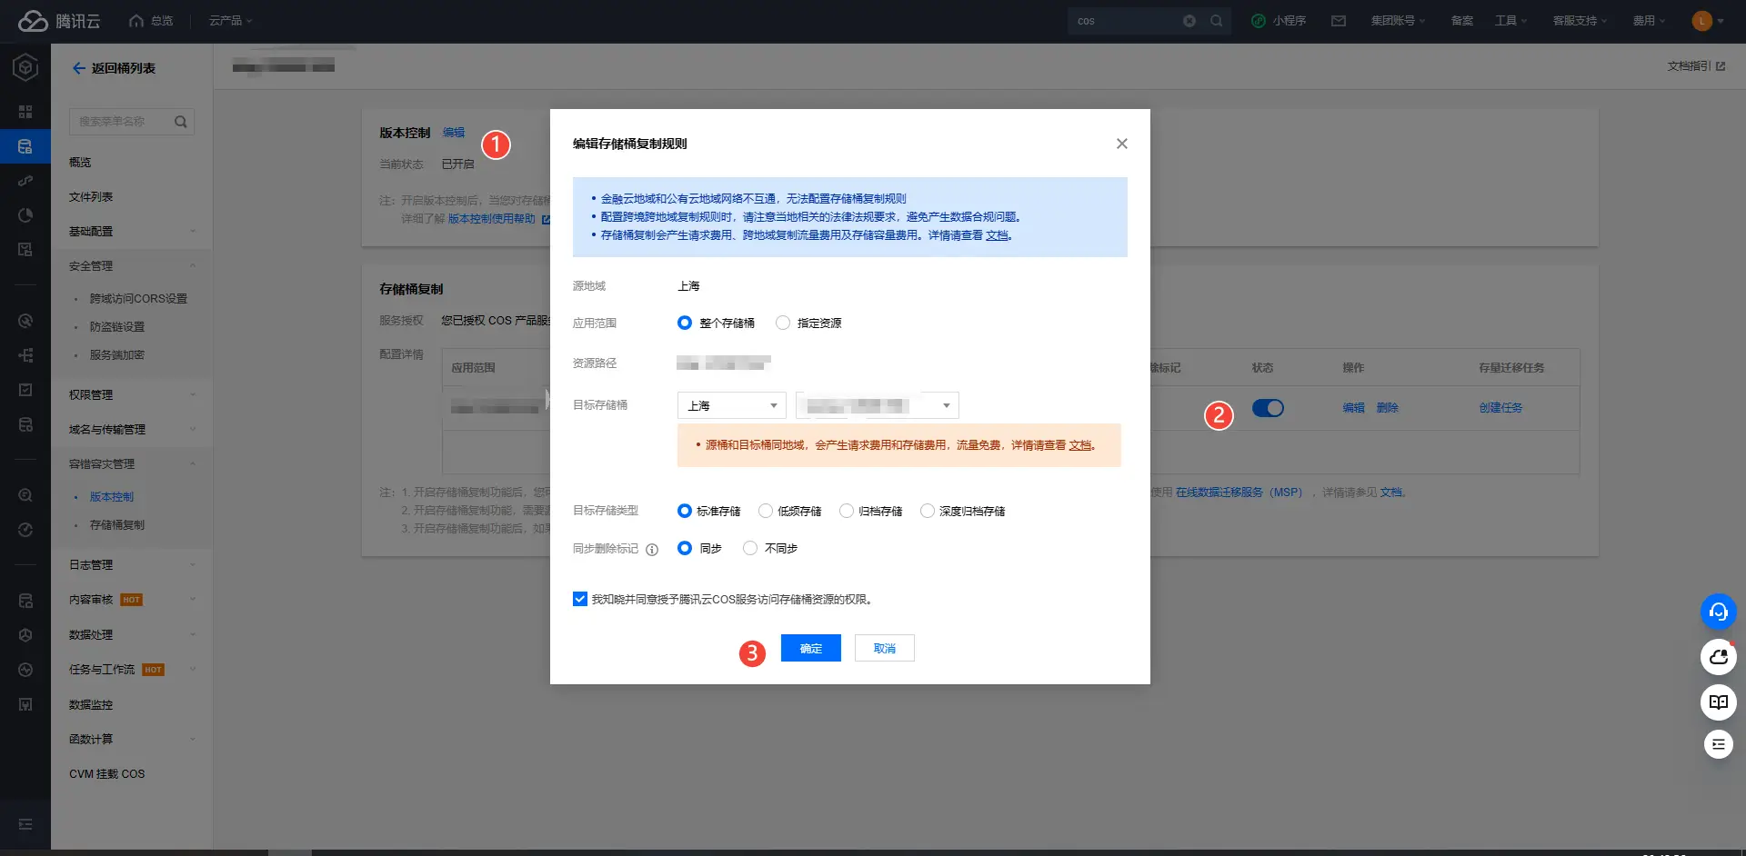Viewport: 1746px width, 856px height.
Task: Open the cloud upload floating icon
Action: (1718, 656)
